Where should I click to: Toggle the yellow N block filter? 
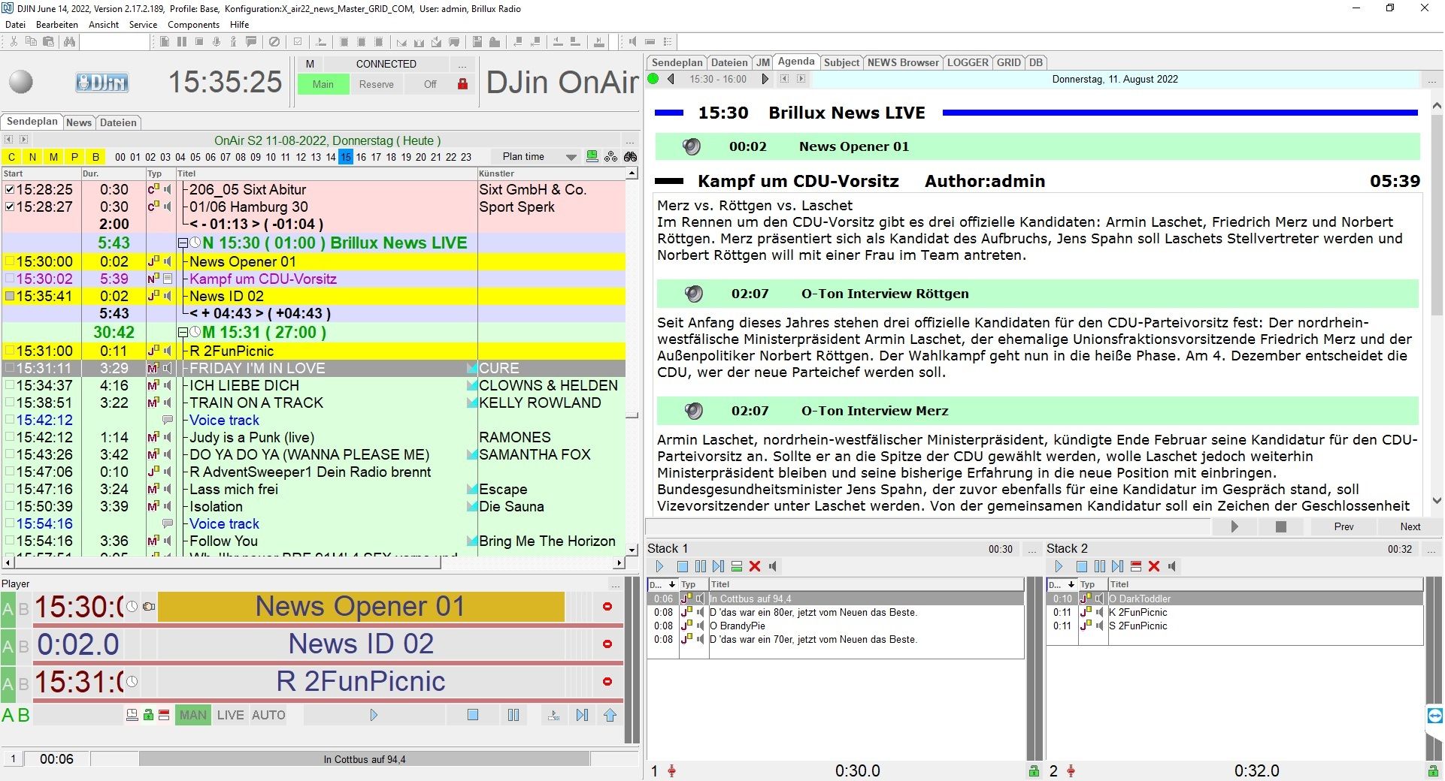(x=32, y=157)
